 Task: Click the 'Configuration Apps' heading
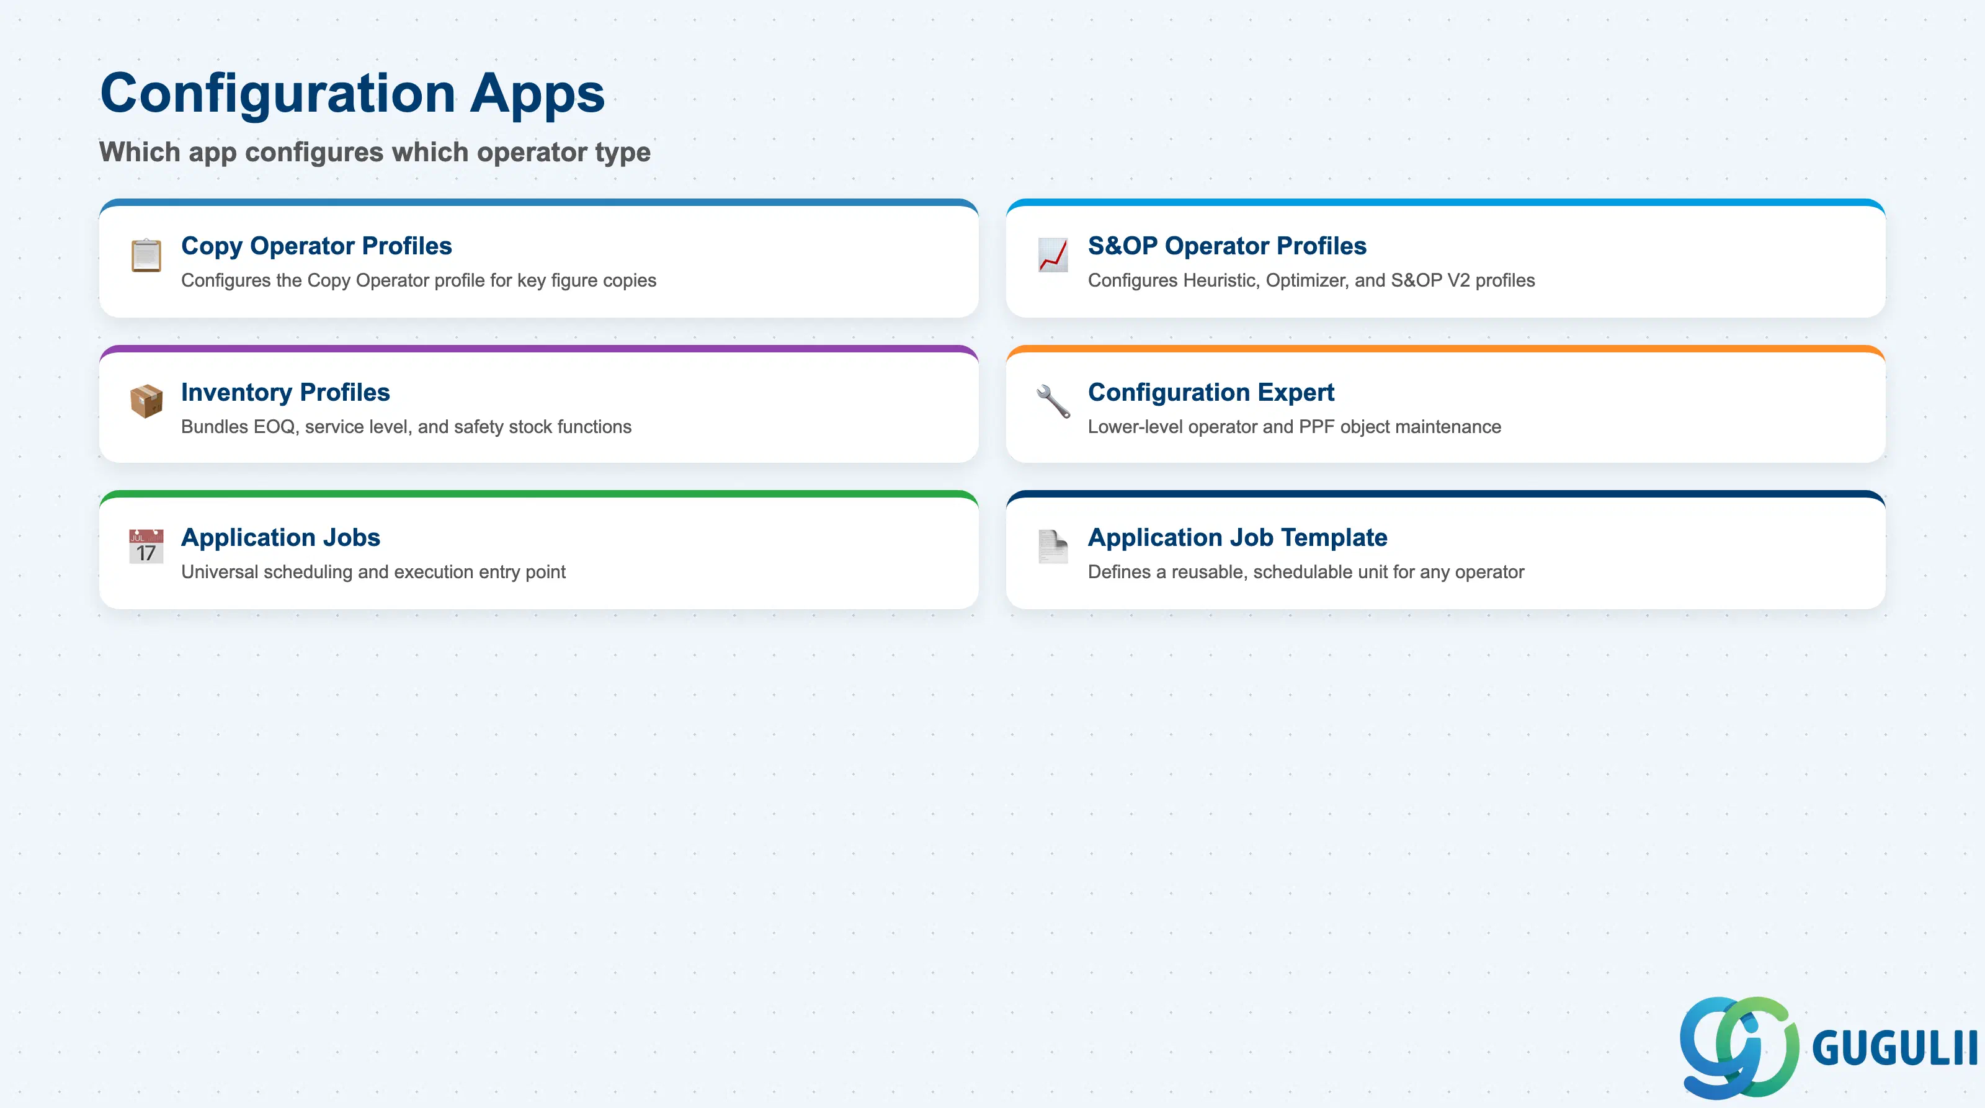[x=352, y=94]
